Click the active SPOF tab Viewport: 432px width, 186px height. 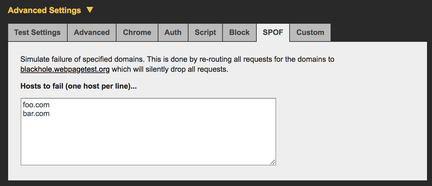273,32
